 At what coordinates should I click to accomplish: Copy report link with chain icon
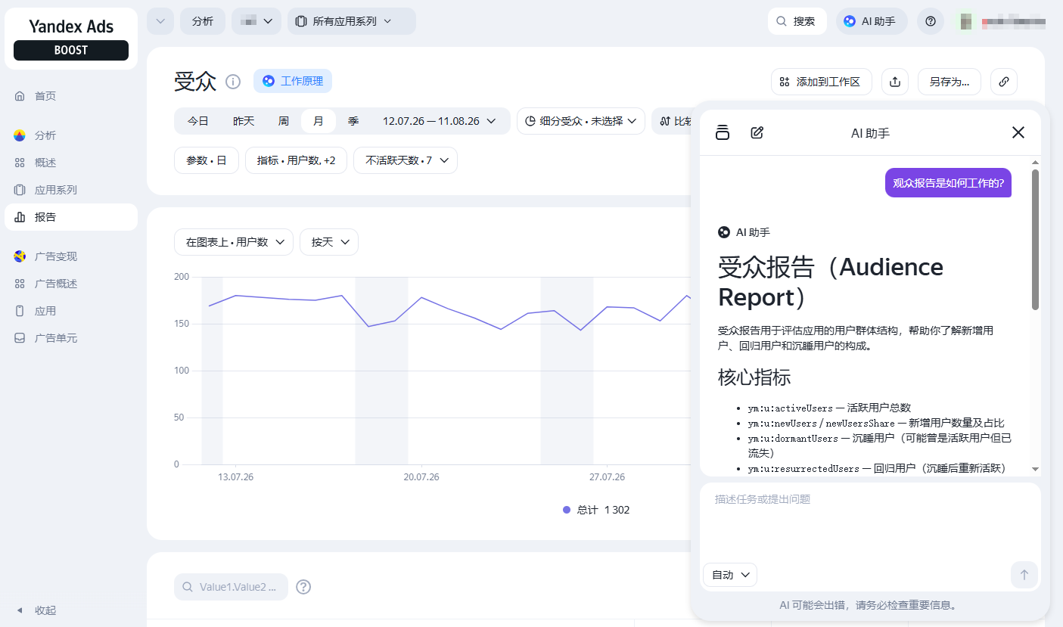pyautogui.click(x=1004, y=82)
